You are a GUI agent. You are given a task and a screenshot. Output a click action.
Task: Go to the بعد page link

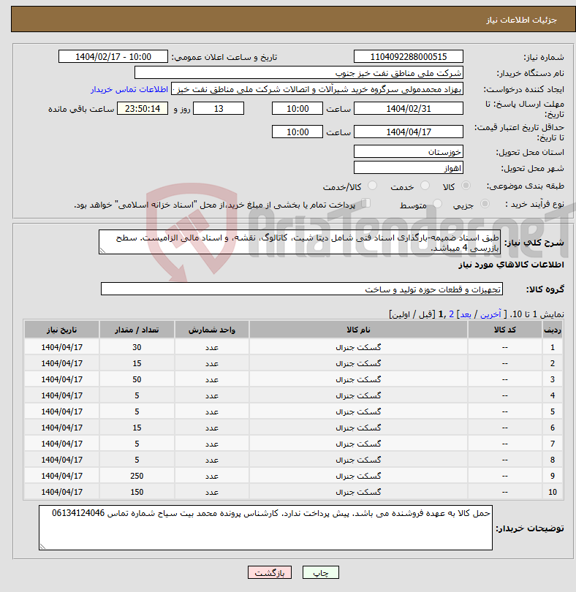pyautogui.click(x=466, y=314)
